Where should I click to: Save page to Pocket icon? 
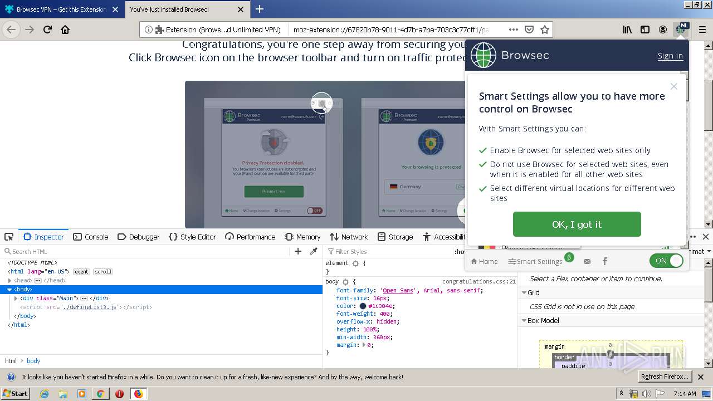coord(529,30)
